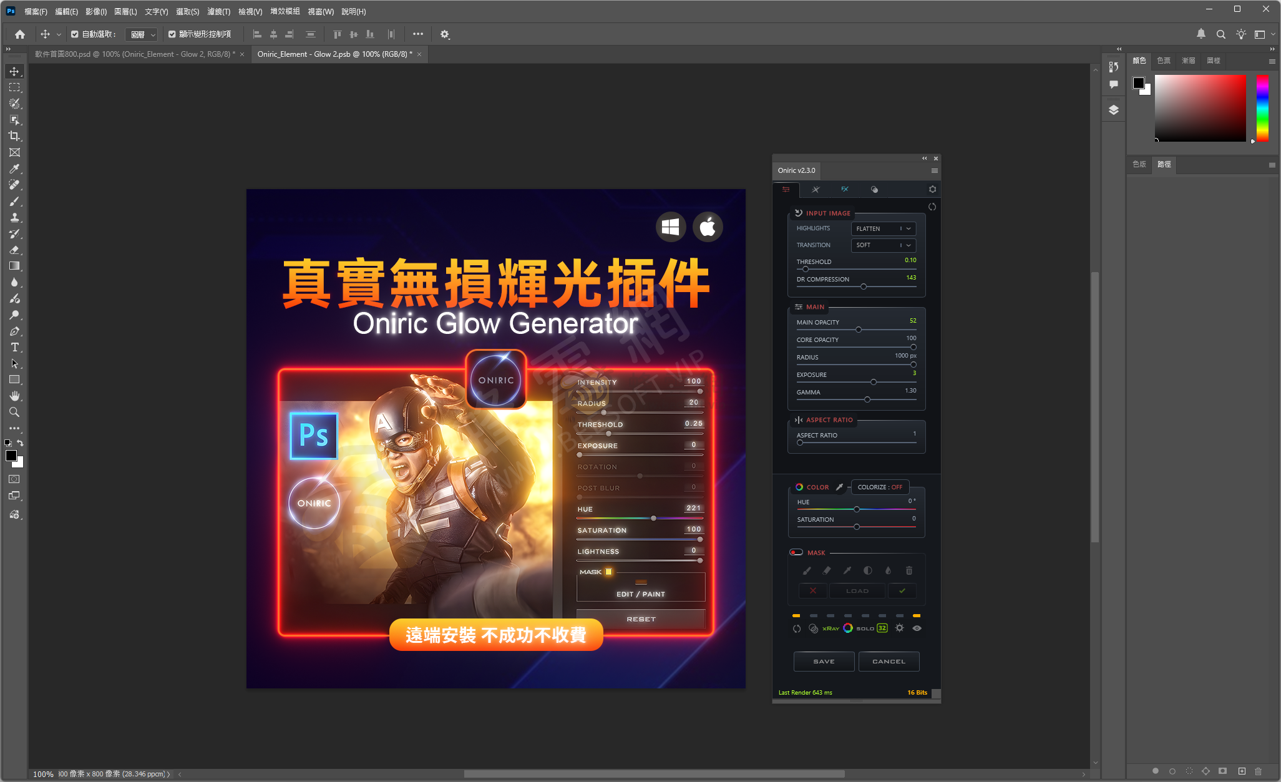Switch to the FX tab in Oniric

coord(845,189)
